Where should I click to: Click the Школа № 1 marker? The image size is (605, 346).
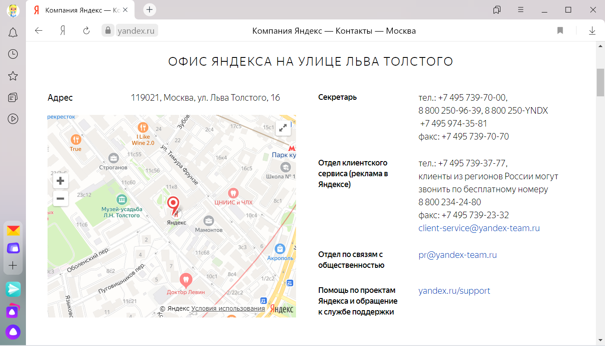point(285,167)
